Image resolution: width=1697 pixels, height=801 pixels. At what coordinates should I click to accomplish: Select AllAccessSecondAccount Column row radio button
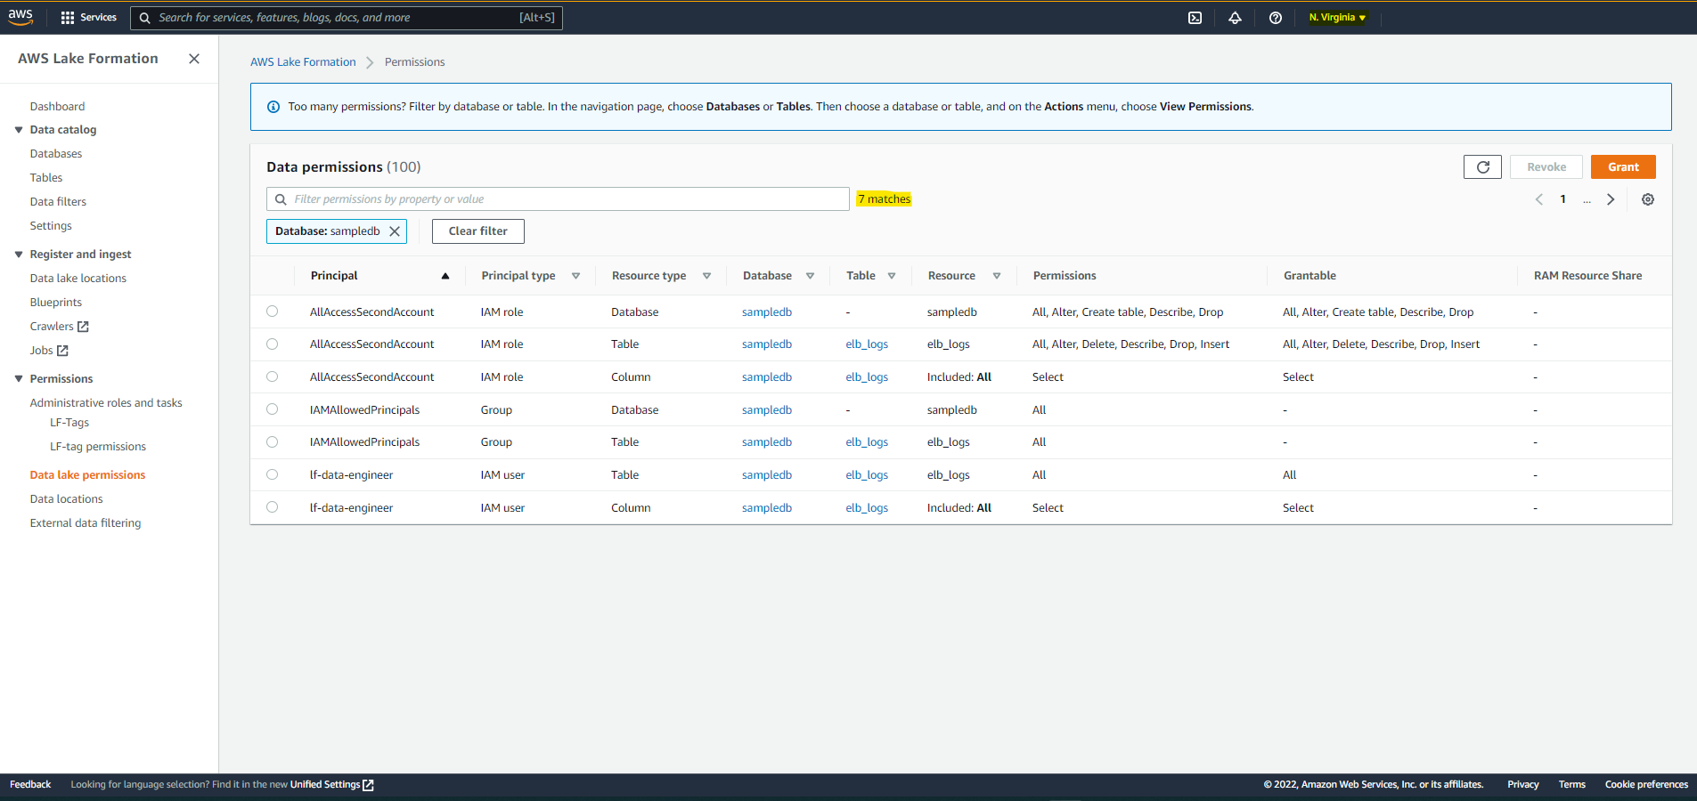(273, 376)
